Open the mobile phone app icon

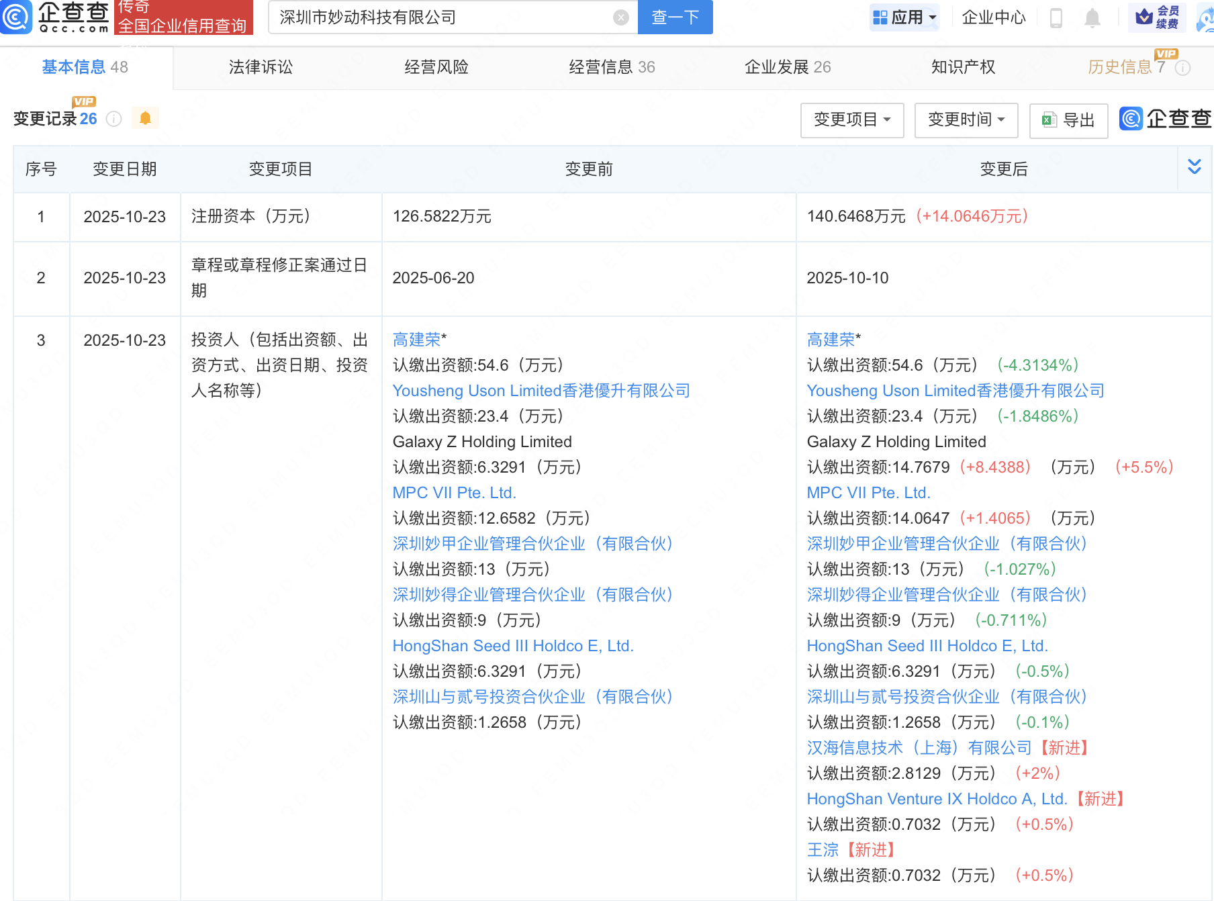(x=1056, y=17)
